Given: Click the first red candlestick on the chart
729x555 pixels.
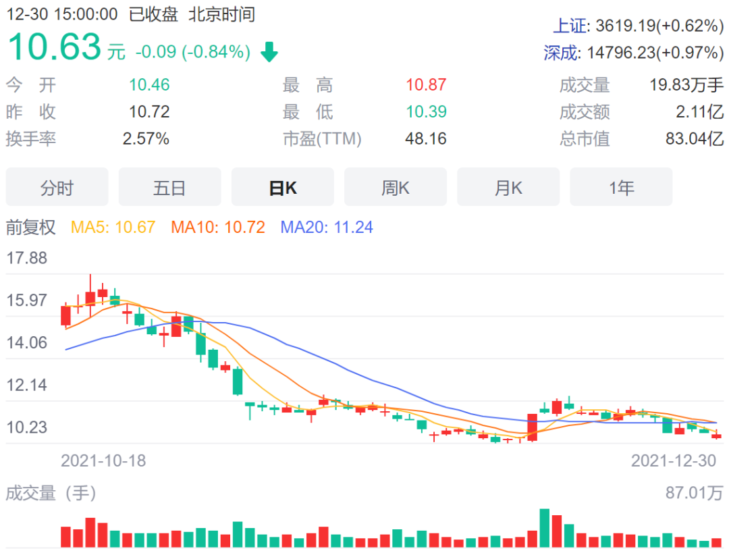Looking at the screenshot, I should tap(65, 315).
